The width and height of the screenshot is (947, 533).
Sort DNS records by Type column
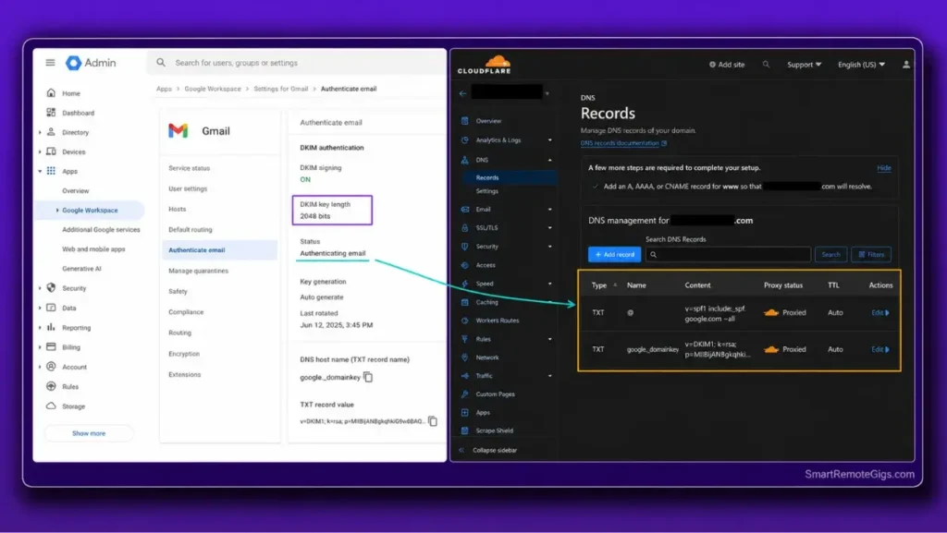603,285
